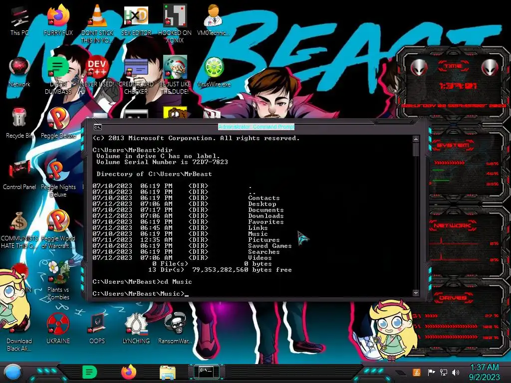Viewport: 511px width, 383px height.
Task: Click the Start orb on the taskbar
Action: pyautogui.click(x=13, y=373)
